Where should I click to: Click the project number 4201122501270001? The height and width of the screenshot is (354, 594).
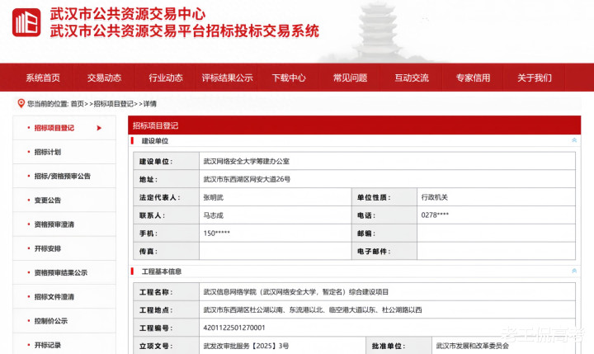234,328
